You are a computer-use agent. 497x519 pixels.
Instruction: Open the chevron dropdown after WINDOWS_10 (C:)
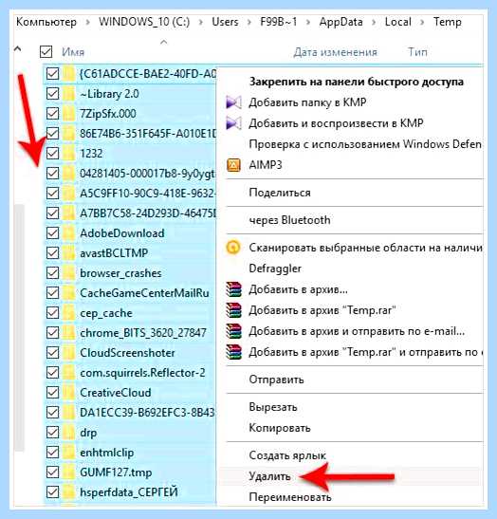tap(201, 22)
